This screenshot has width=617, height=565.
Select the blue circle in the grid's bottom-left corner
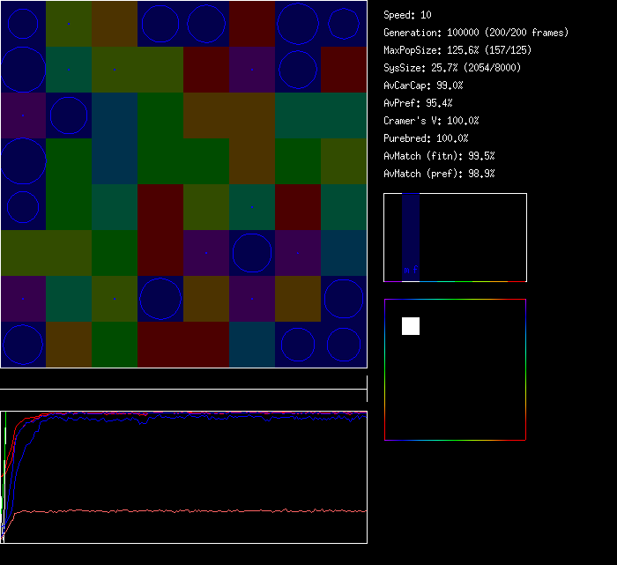(23, 345)
